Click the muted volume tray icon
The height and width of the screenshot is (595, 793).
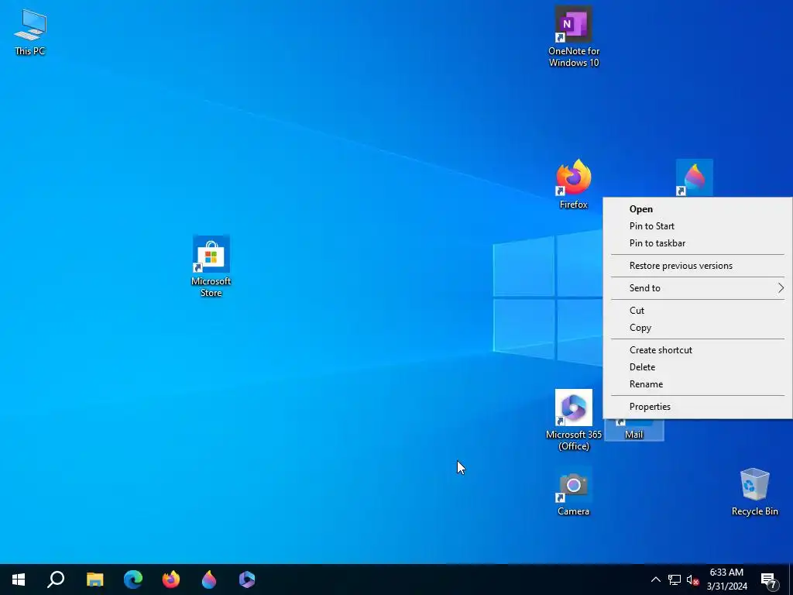(x=692, y=580)
